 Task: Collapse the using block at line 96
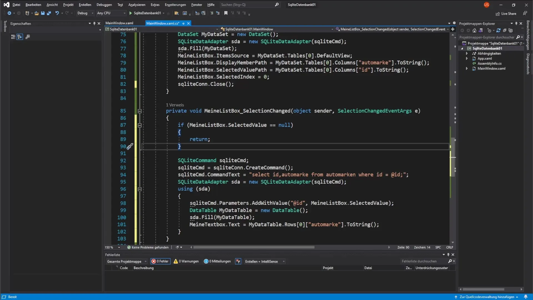tap(140, 189)
